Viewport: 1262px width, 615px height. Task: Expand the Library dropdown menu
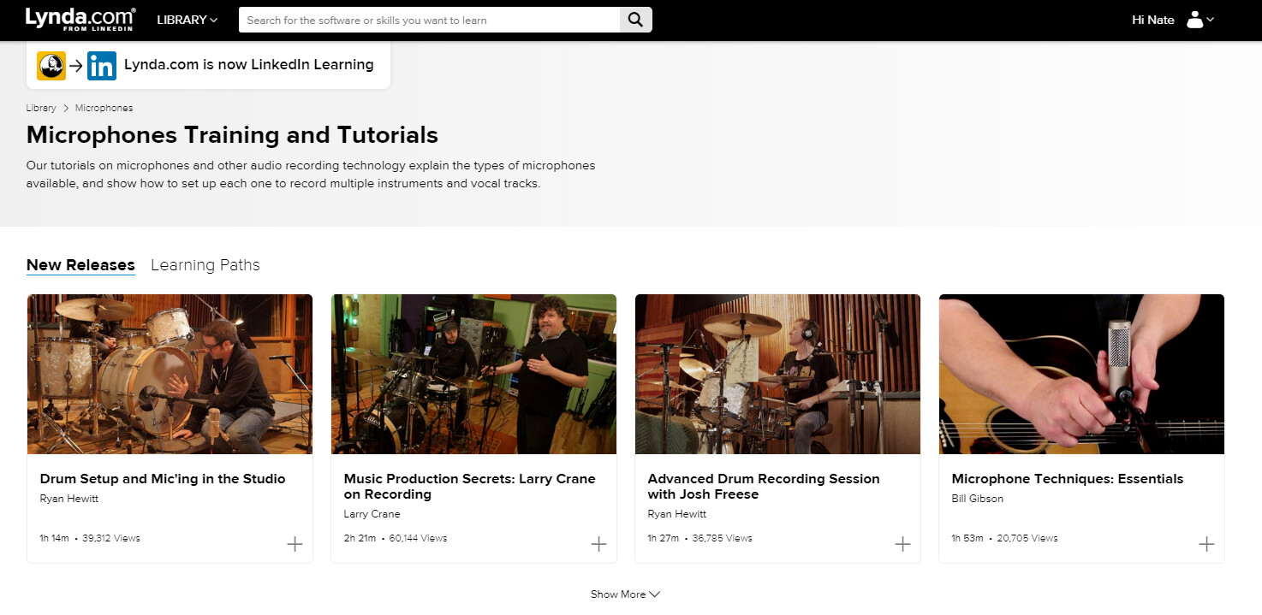(x=187, y=20)
